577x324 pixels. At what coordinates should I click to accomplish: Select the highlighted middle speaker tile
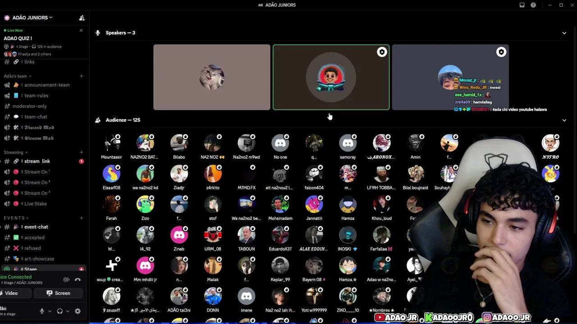pos(331,77)
